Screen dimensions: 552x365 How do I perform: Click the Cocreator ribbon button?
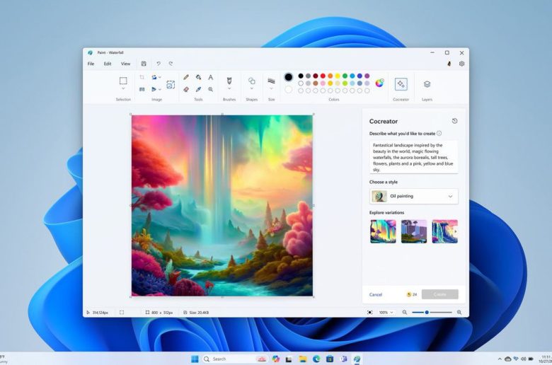tap(401, 84)
